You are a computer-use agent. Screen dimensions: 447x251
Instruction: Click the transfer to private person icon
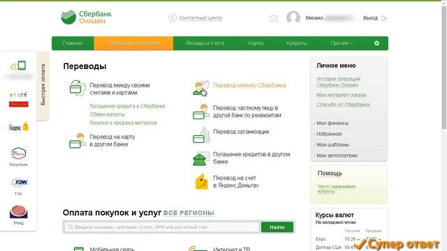[x=201, y=112]
